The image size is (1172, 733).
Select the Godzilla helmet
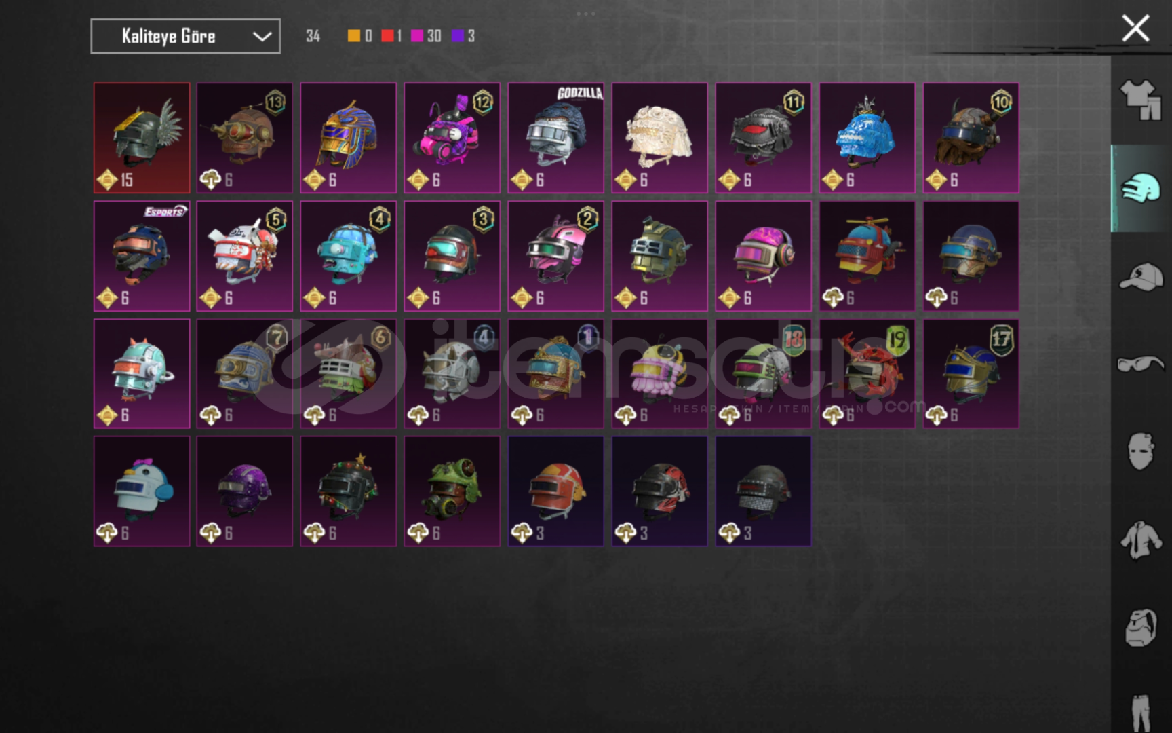(555, 138)
